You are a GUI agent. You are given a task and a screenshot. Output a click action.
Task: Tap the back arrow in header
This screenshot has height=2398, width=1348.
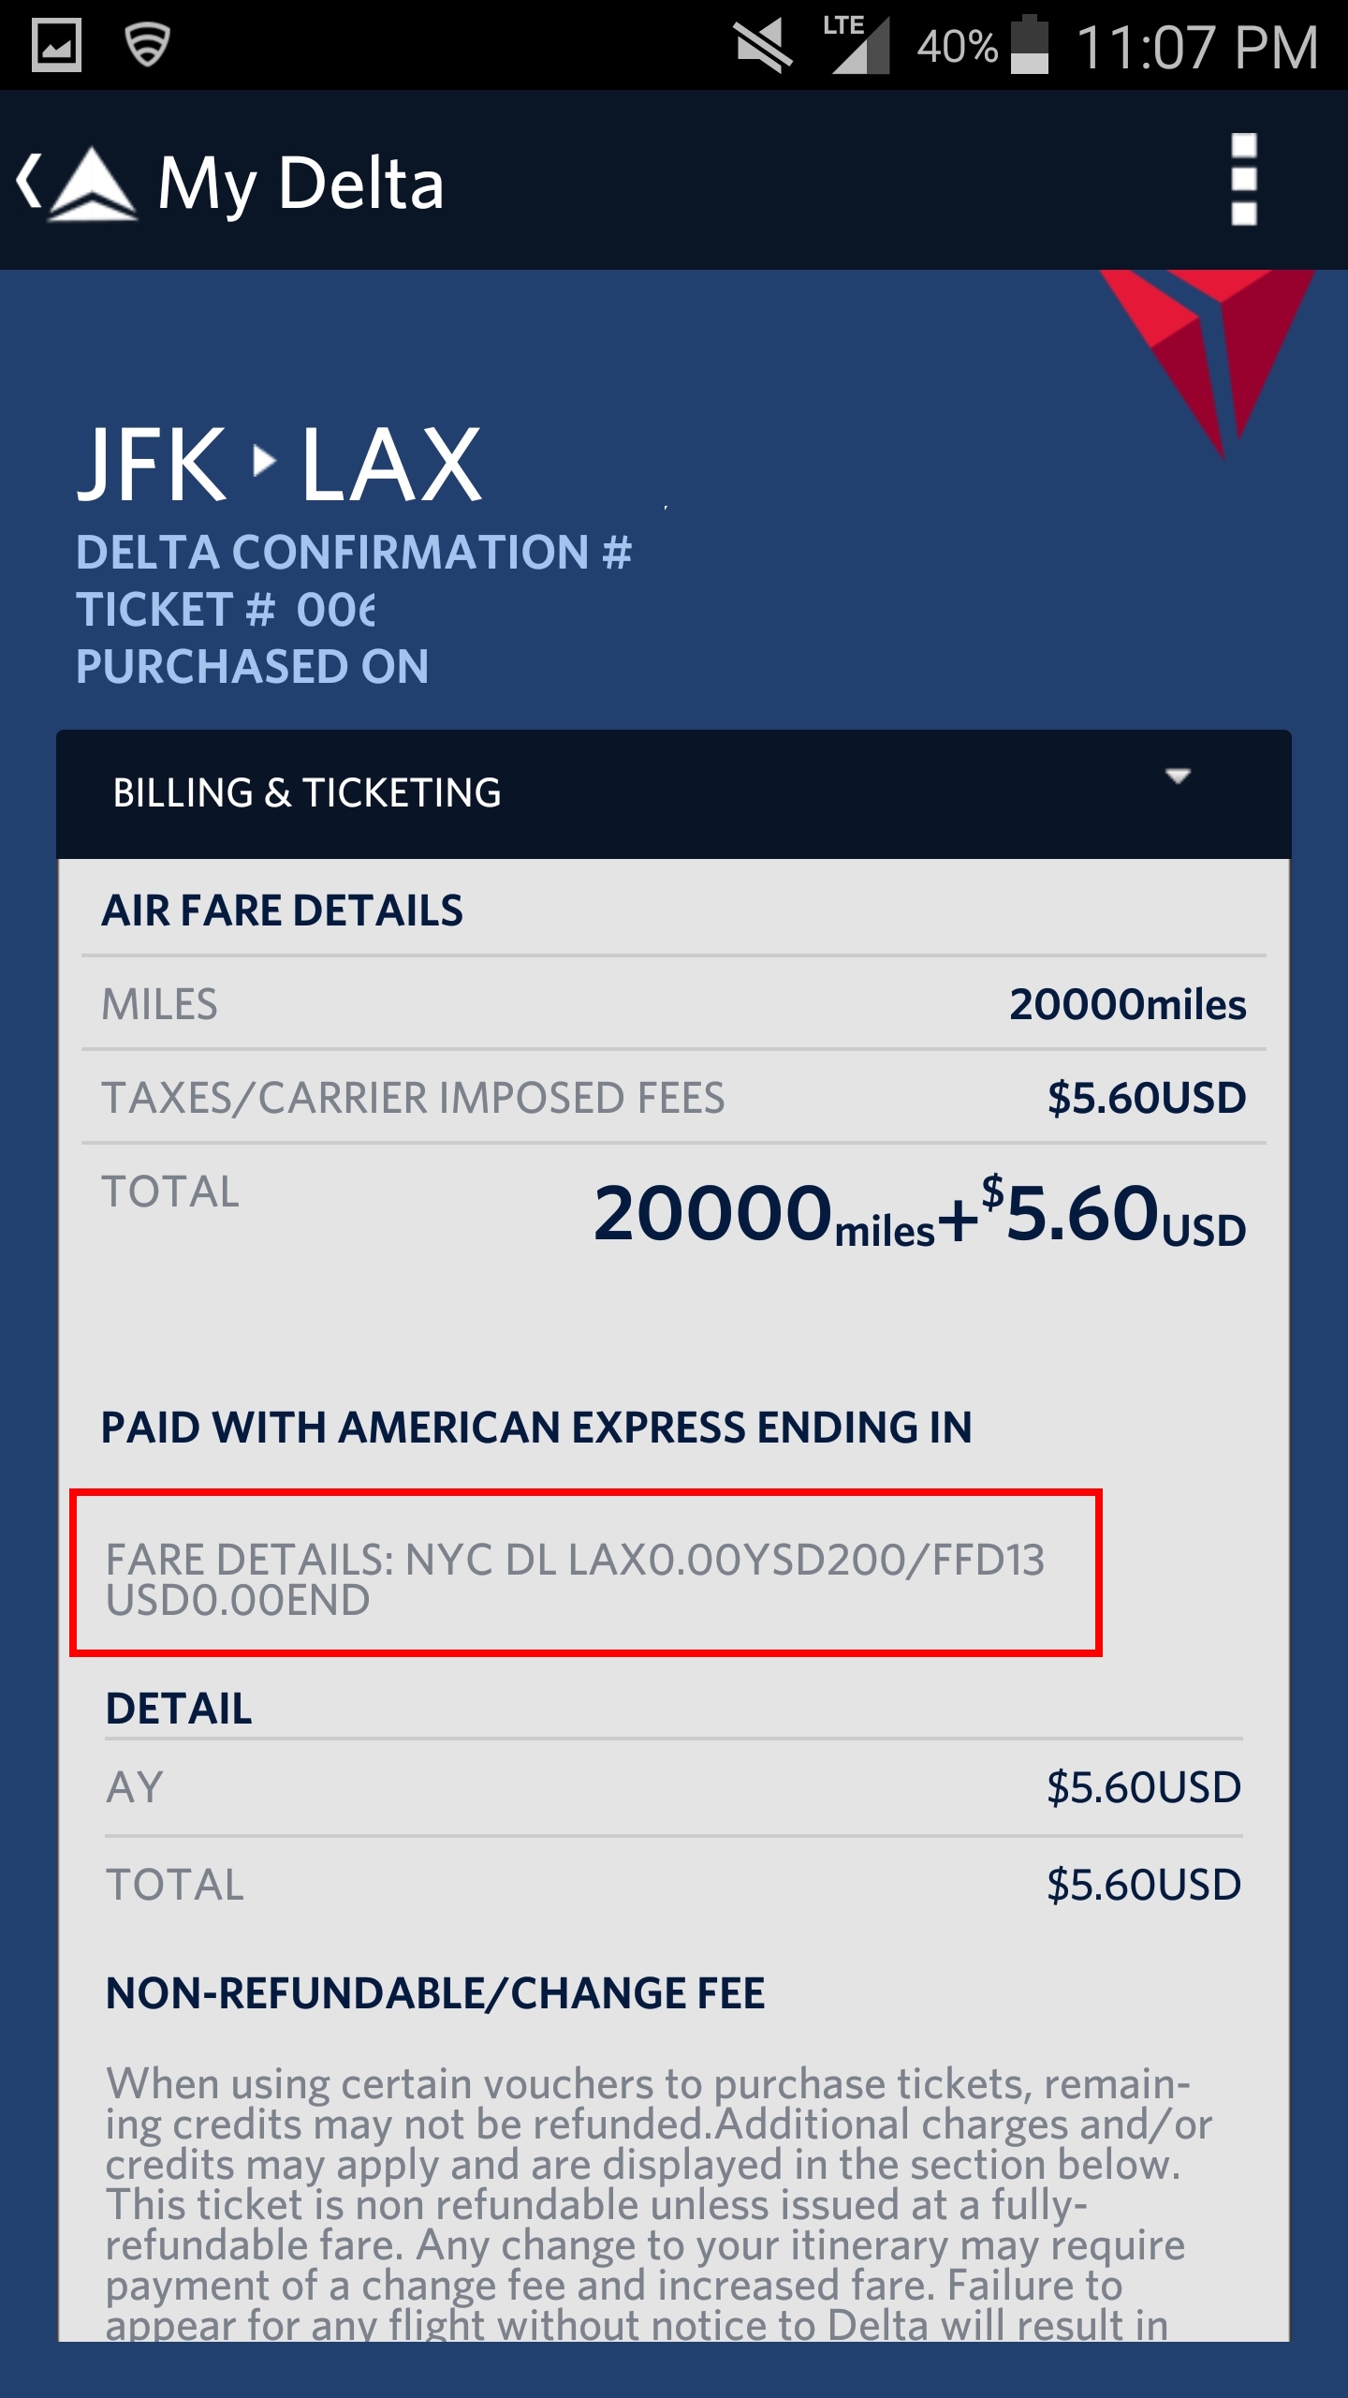[30, 181]
